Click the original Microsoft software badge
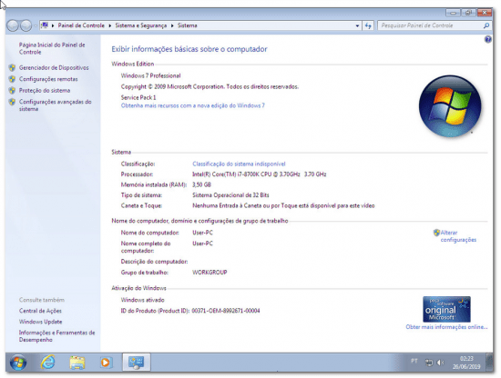The width and height of the screenshot is (501, 378). 446,309
